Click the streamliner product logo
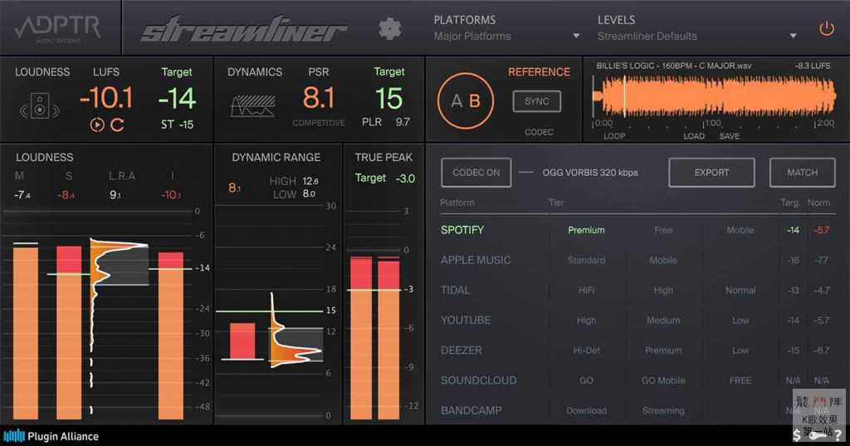The height and width of the screenshot is (446, 850). pyautogui.click(x=244, y=28)
